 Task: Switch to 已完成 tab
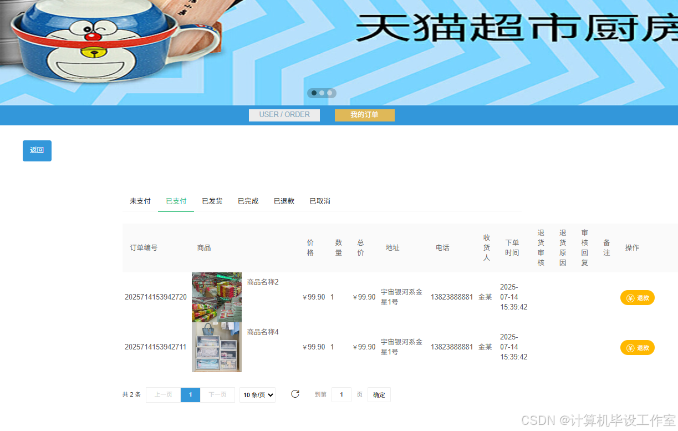click(x=248, y=201)
